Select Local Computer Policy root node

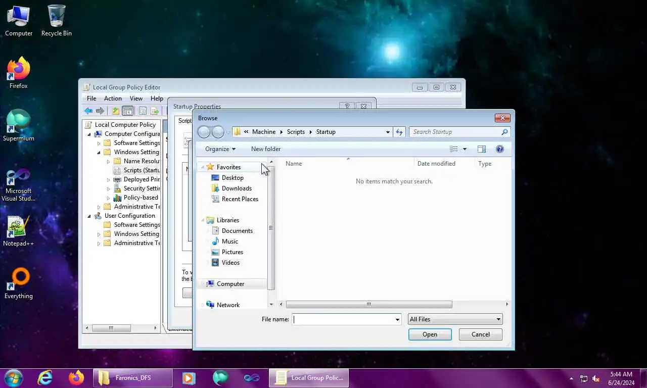click(x=125, y=125)
